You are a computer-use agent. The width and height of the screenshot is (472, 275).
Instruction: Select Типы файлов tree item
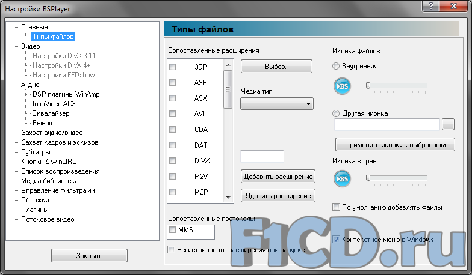[53, 37]
